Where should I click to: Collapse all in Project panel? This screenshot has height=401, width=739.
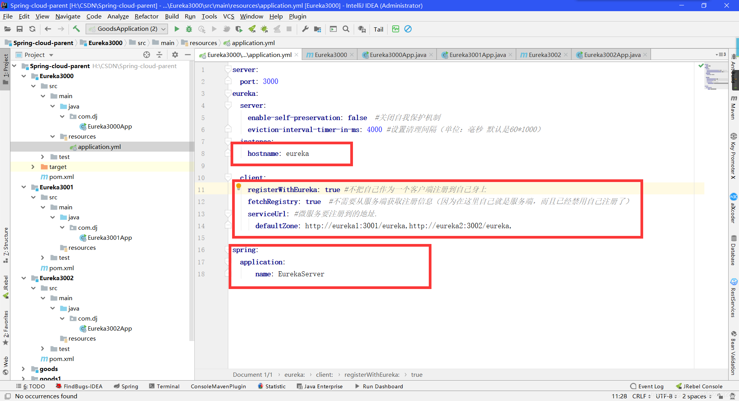159,55
